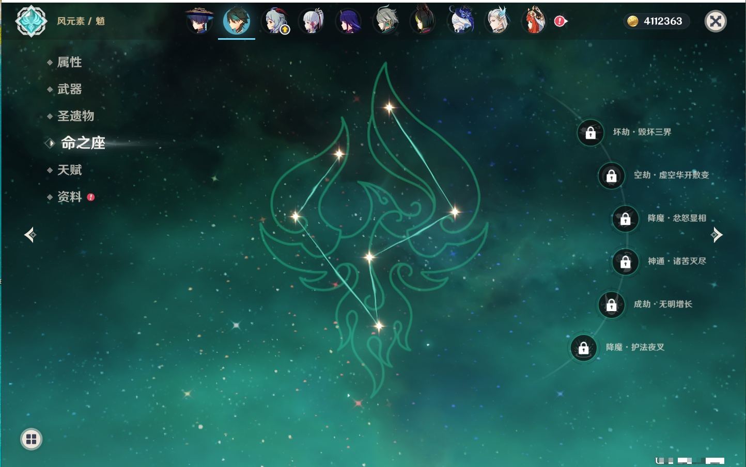The height and width of the screenshot is (467, 746).
Task: Open the 武器 weapon tab
Action: [x=69, y=89]
